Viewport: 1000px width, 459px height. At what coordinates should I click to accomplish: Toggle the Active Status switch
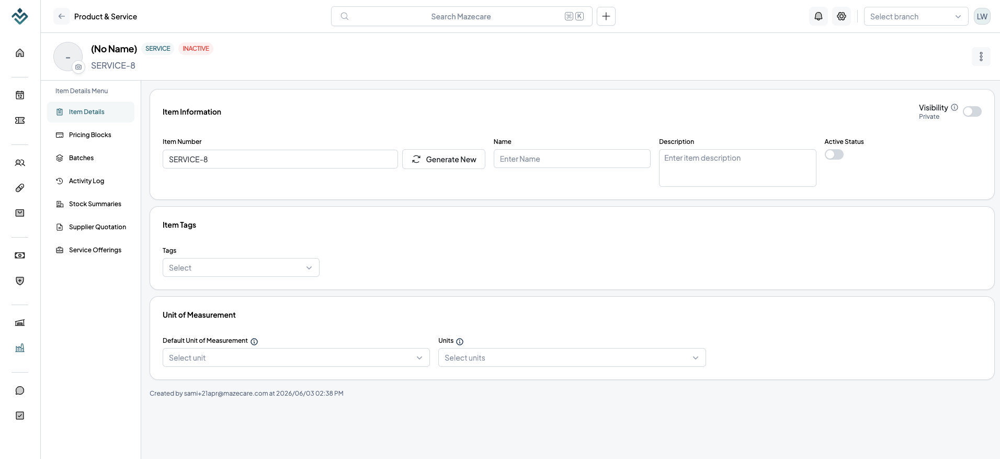pos(834,154)
